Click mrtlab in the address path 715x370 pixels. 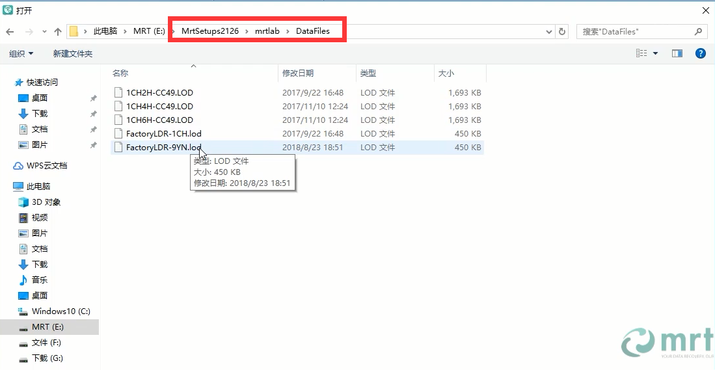(267, 31)
